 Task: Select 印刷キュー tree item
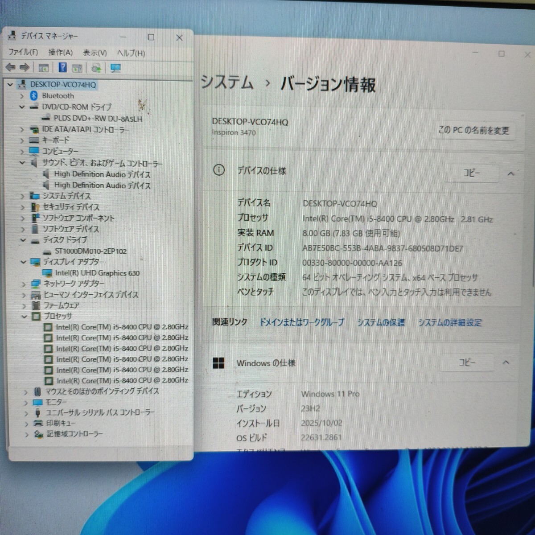pos(61,423)
